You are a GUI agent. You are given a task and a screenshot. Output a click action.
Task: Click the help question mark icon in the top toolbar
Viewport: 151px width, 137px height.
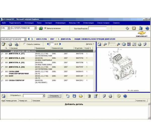point(147,28)
